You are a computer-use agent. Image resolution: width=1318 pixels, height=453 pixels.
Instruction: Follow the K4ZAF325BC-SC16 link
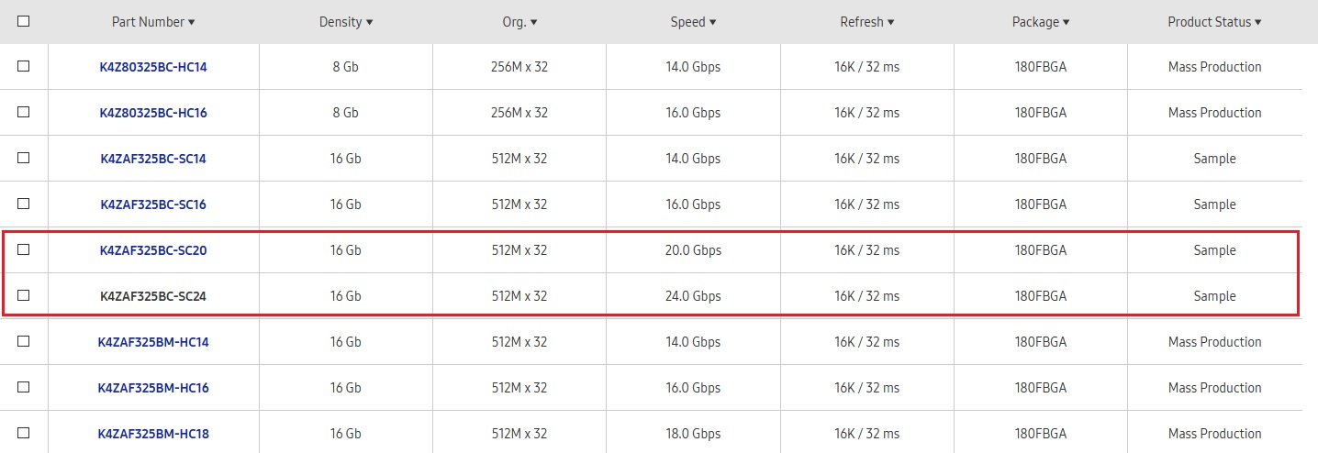[x=153, y=204]
